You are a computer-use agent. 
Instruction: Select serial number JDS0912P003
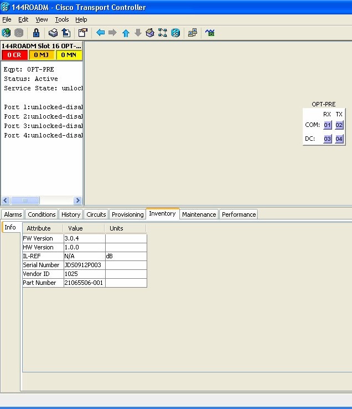(85, 265)
